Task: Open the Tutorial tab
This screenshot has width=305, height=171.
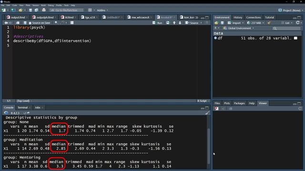Action: [x=269, y=18]
